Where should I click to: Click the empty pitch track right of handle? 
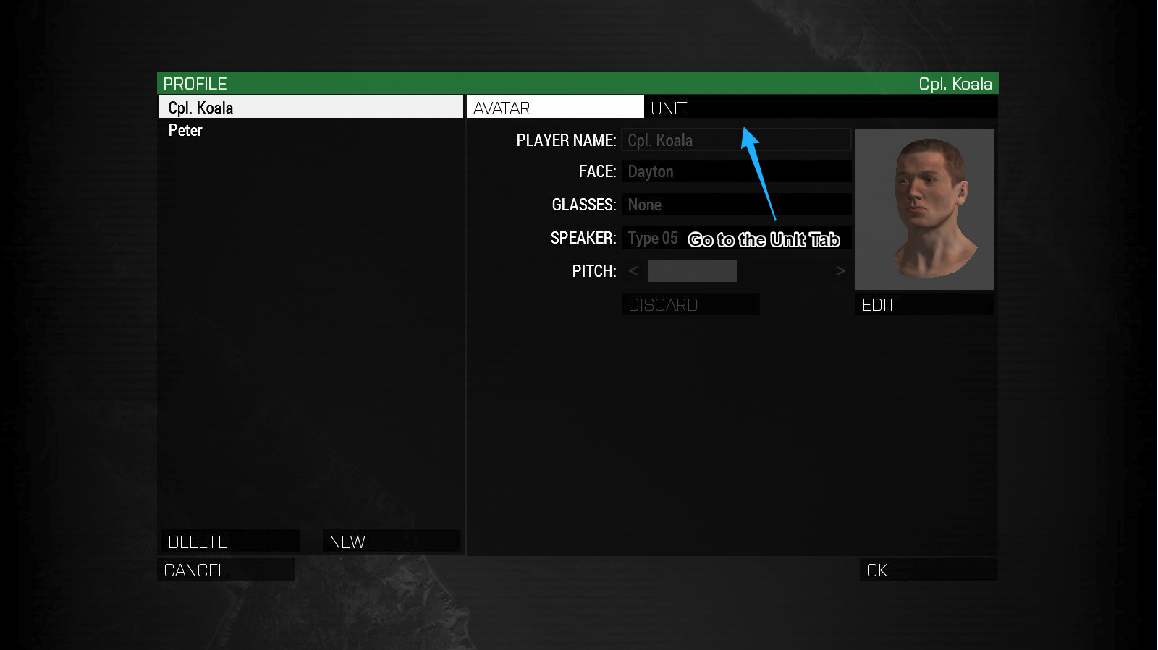[x=784, y=271]
